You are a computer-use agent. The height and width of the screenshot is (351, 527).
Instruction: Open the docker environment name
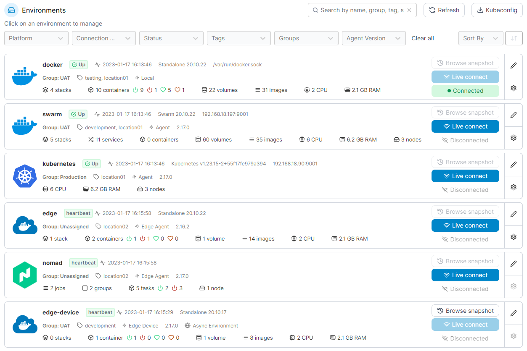[x=53, y=65]
